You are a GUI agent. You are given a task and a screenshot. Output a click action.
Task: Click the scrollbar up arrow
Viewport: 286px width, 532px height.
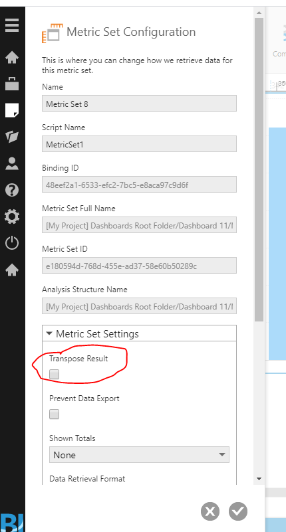click(x=259, y=13)
